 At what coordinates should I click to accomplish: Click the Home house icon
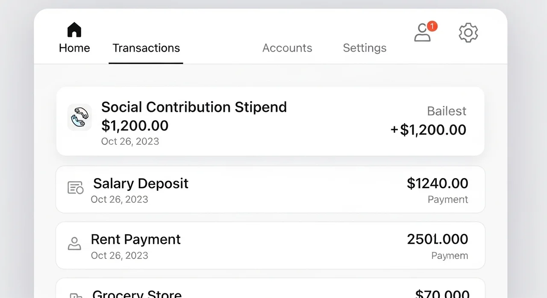point(74,30)
